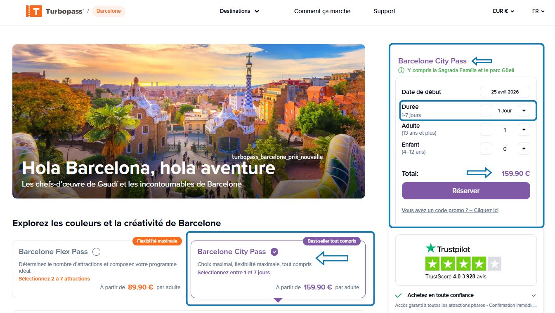This screenshot has height=313, width=555.
Task: Expand the Achetez en toute confiance section
Action: pyautogui.click(x=534, y=295)
